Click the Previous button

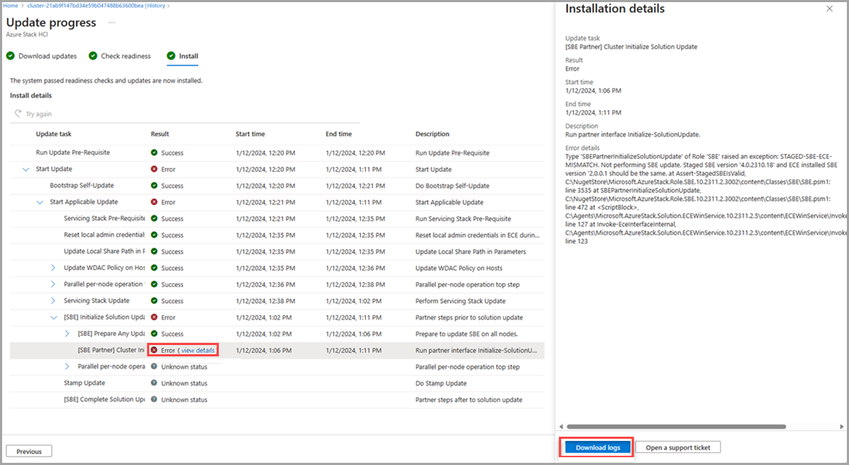29,451
